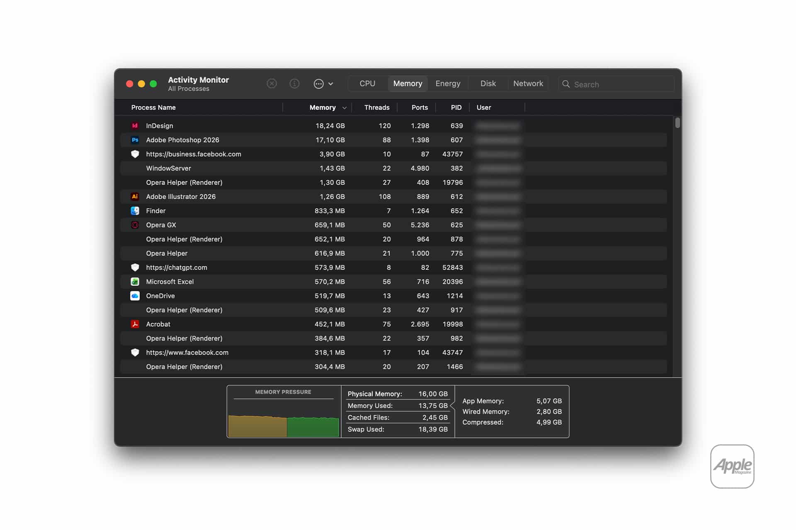Click the Acrobat process name

[158, 324]
